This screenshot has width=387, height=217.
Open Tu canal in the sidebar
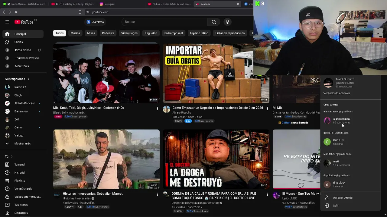click(x=23, y=165)
